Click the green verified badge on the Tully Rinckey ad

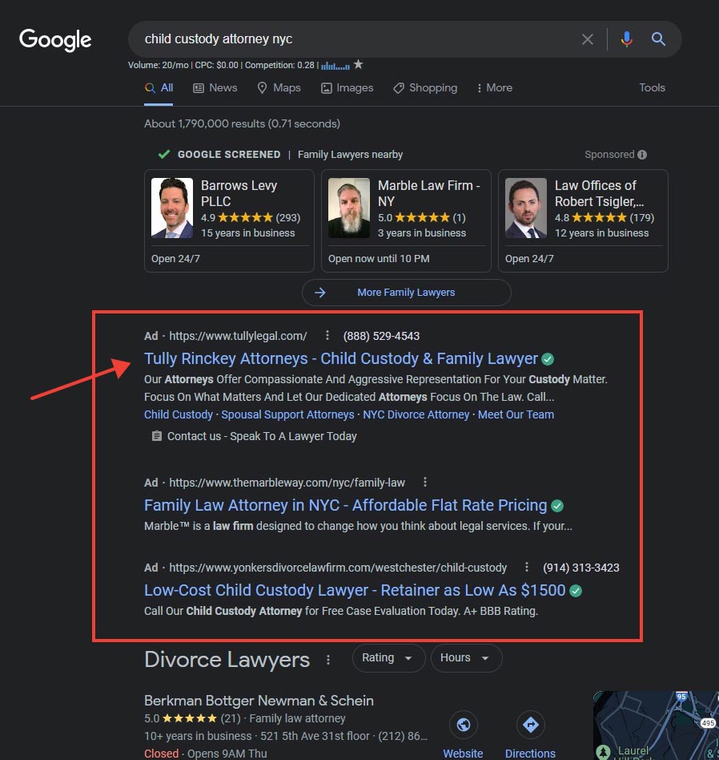click(x=548, y=359)
